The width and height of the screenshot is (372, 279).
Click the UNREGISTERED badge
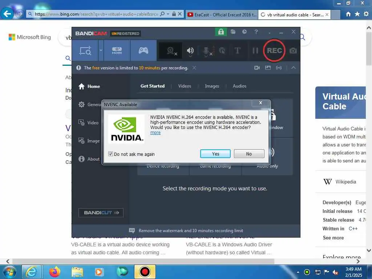click(125, 34)
